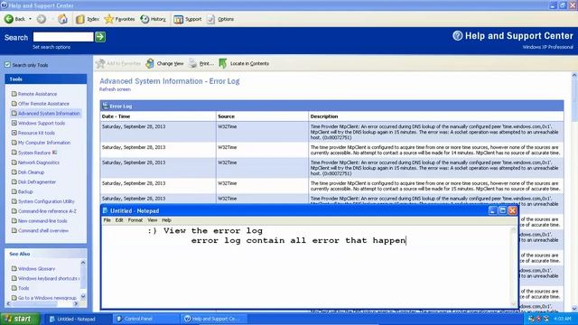Image resolution: width=578 pixels, height=325 pixels.
Task: Open Notepad File menu
Action: coord(107,220)
